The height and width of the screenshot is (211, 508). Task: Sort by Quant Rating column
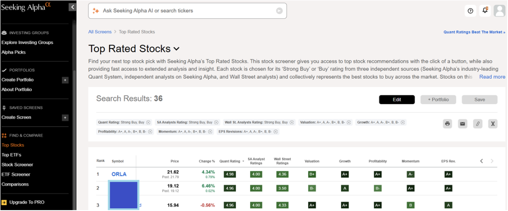click(231, 161)
